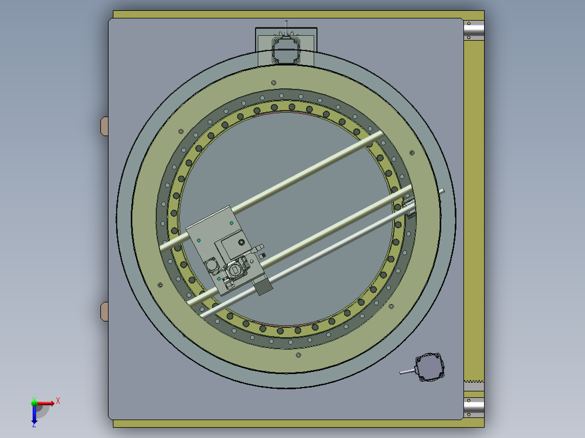Screen dimensions: 585x438
Task: Select the upper left tab on base plate
Action: (x=104, y=126)
